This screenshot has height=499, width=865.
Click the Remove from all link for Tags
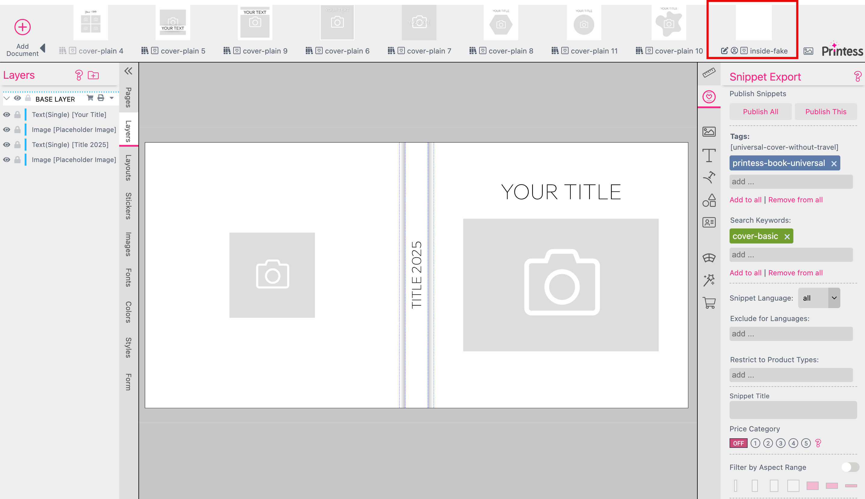click(x=795, y=200)
